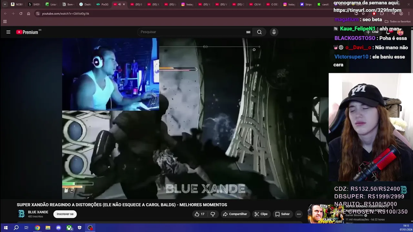Click the 'Criar' create button
Image resolution: width=413 pixels, height=232 pixels.
(372, 32)
